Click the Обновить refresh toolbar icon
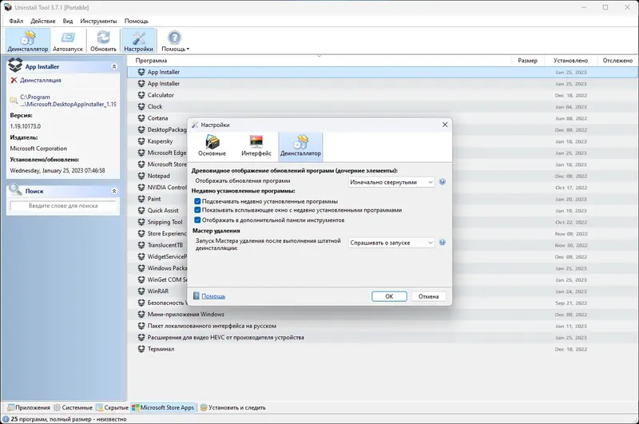Viewport: 639px width, 424px height. pyautogui.click(x=103, y=41)
